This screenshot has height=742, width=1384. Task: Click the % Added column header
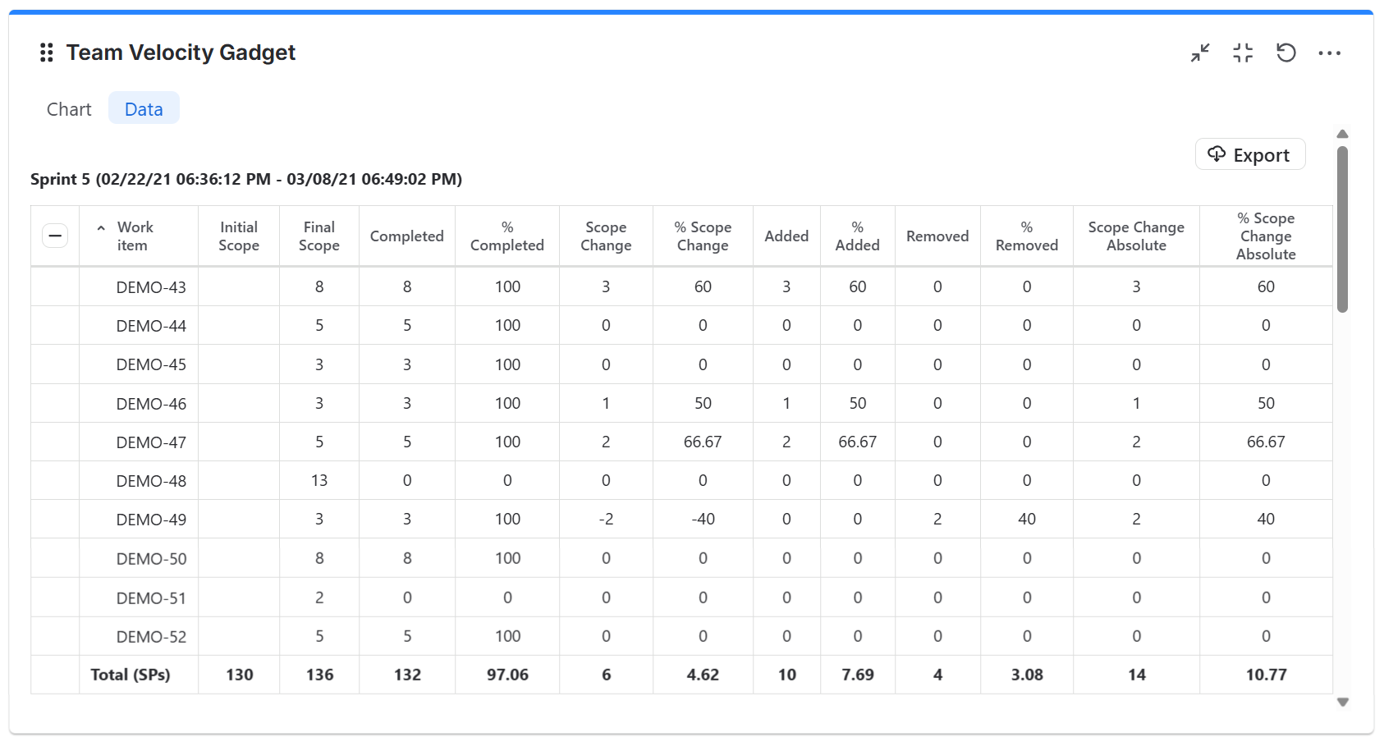(x=858, y=236)
